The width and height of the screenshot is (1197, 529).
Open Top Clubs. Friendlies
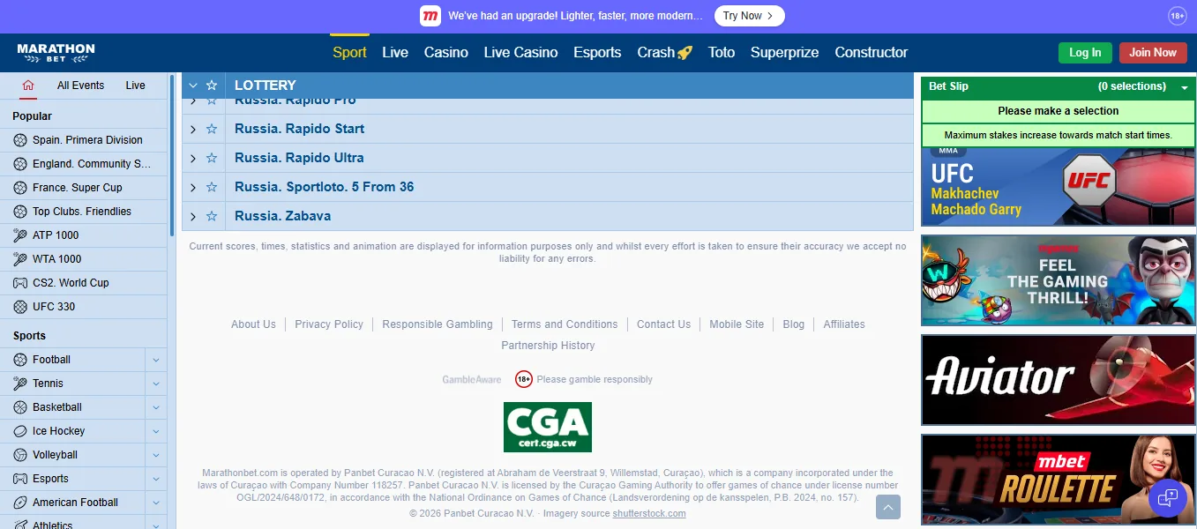(x=82, y=212)
